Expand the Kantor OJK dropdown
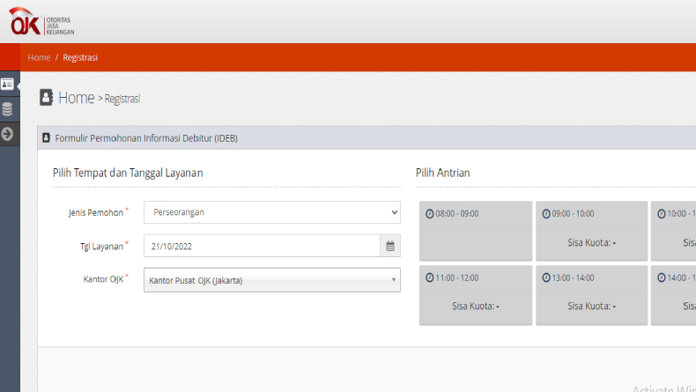 pos(271,280)
